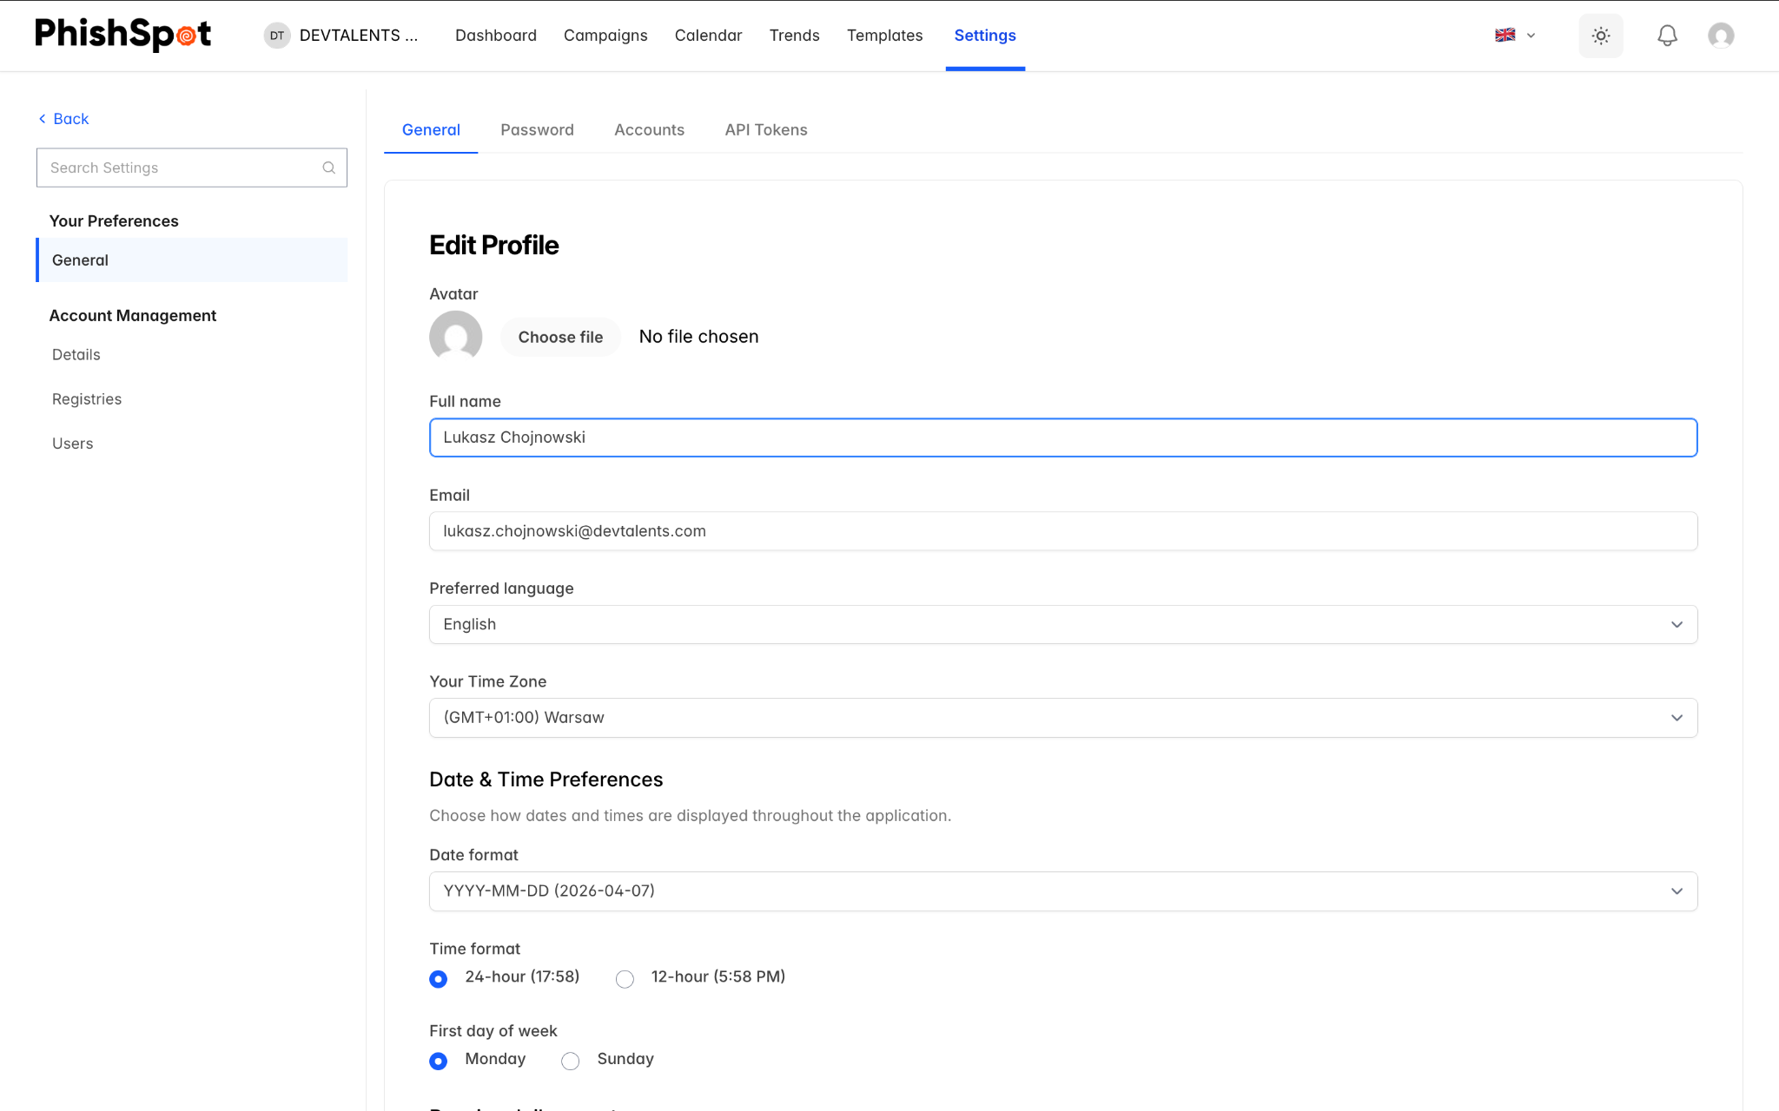Click the UK flag language icon
Image resolution: width=1779 pixels, height=1111 pixels.
(1505, 36)
